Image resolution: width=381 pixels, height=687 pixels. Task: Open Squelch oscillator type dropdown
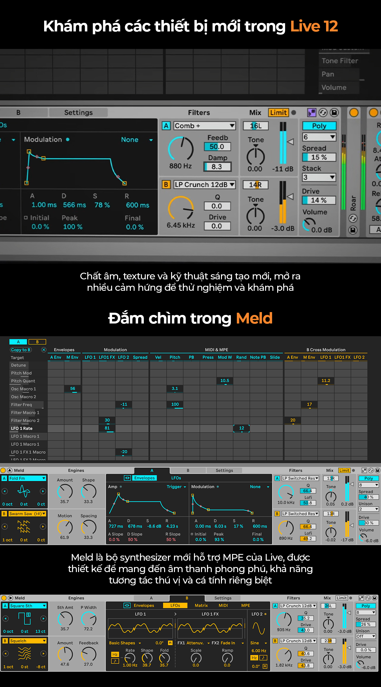point(28,641)
